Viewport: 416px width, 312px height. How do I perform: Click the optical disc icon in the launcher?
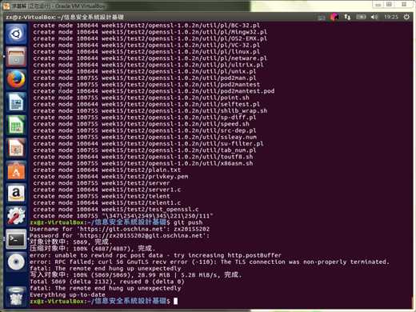click(x=16, y=262)
